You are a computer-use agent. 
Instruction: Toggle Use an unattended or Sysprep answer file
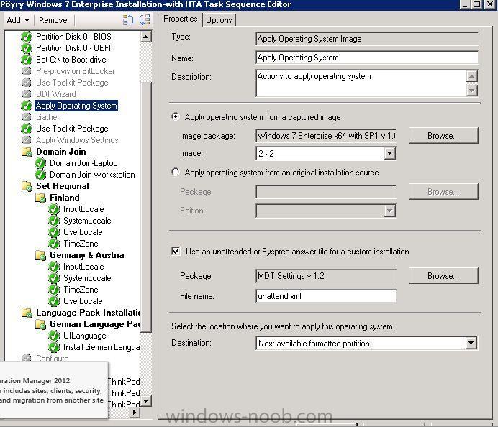coord(176,252)
